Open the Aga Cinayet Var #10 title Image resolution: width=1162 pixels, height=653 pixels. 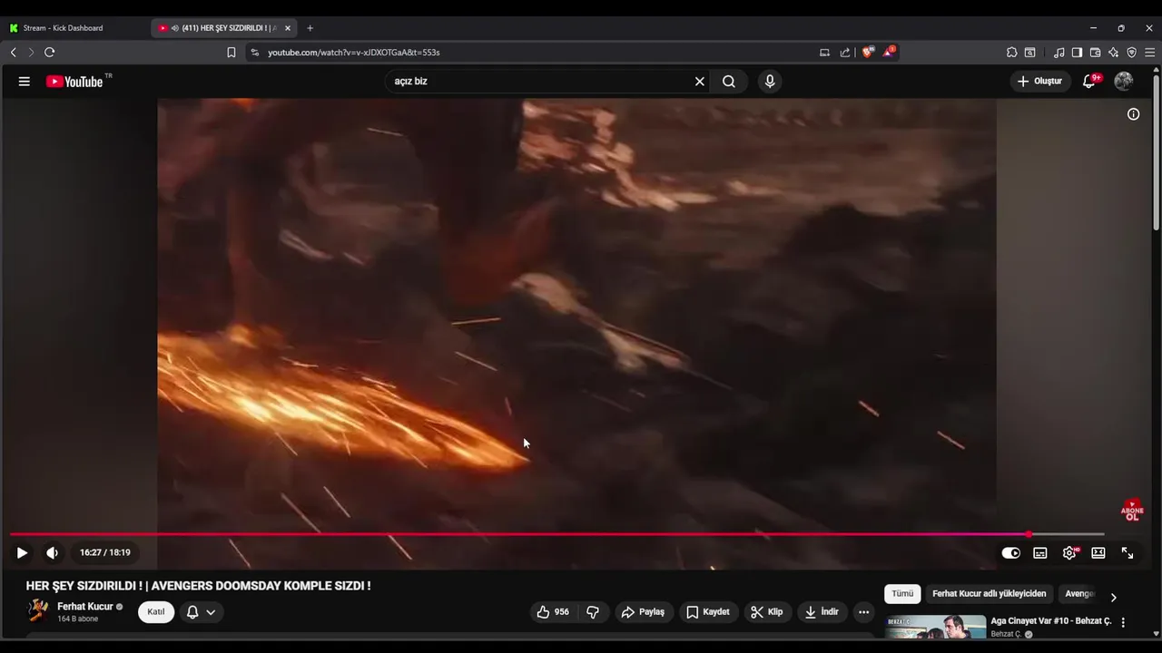click(x=1050, y=621)
